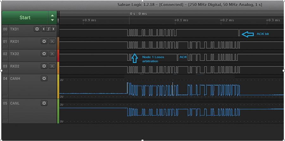This screenshot has width=285, height=141.
Task: Jump to previous edge on TXD1
Action: [44, 29]
